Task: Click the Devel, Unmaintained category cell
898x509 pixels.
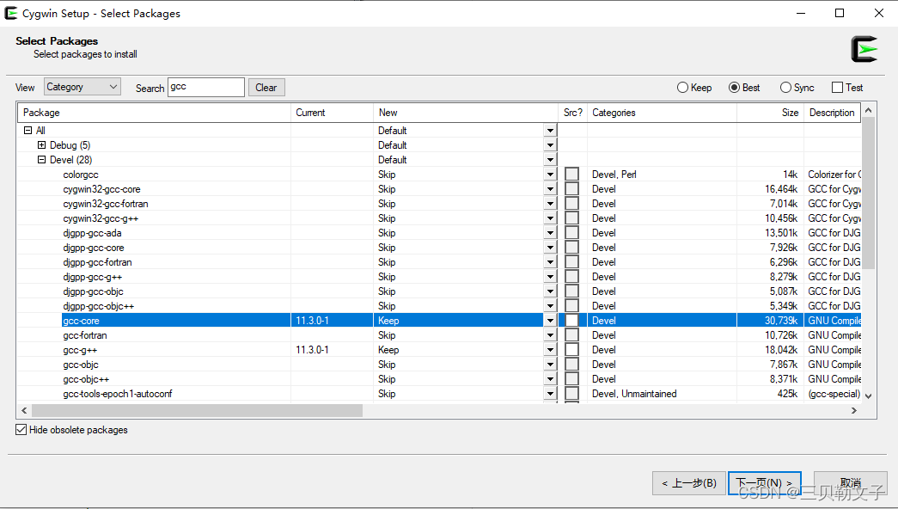Action: click(634, 394)
